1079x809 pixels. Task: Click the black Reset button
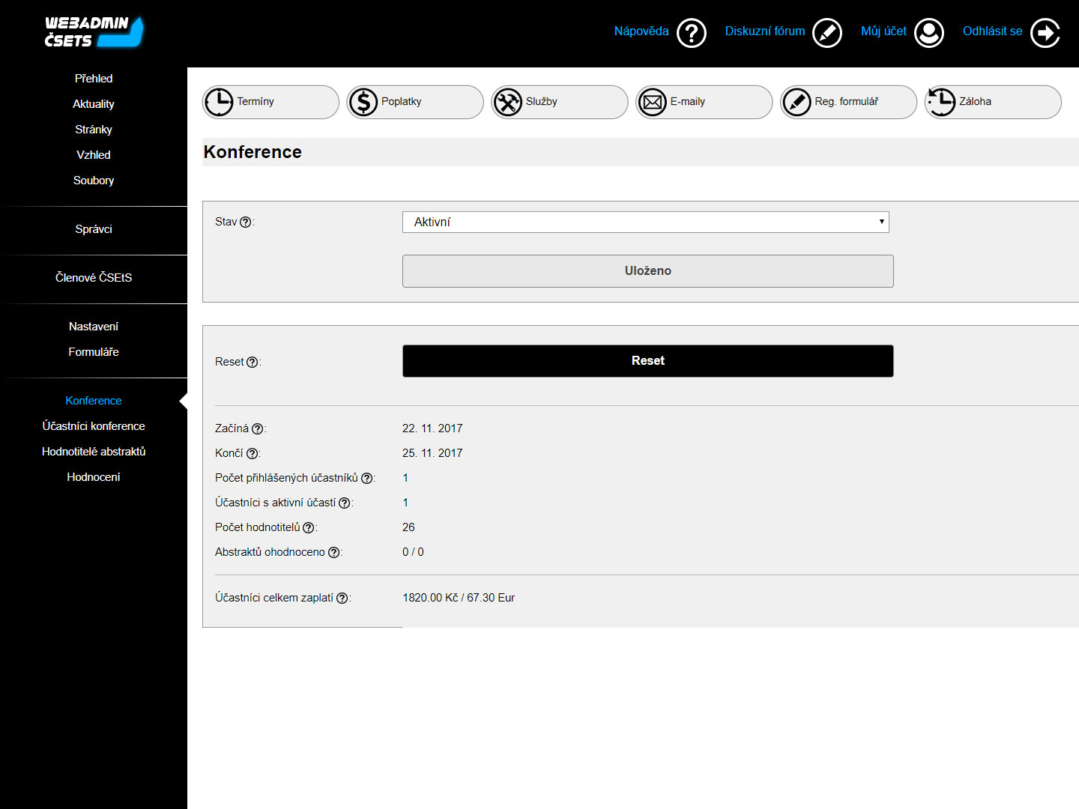648,361
